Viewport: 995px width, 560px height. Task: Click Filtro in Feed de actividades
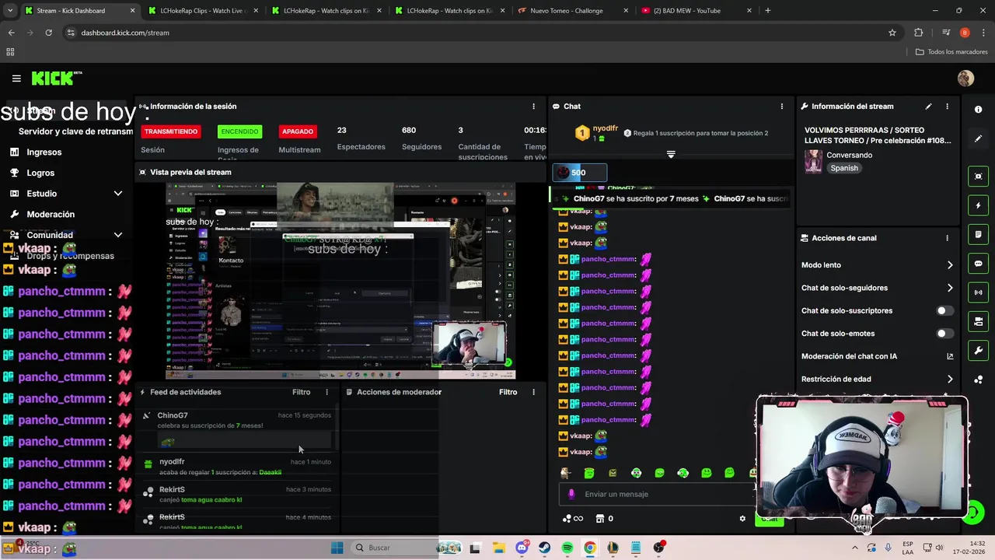(x=301, y=392)
